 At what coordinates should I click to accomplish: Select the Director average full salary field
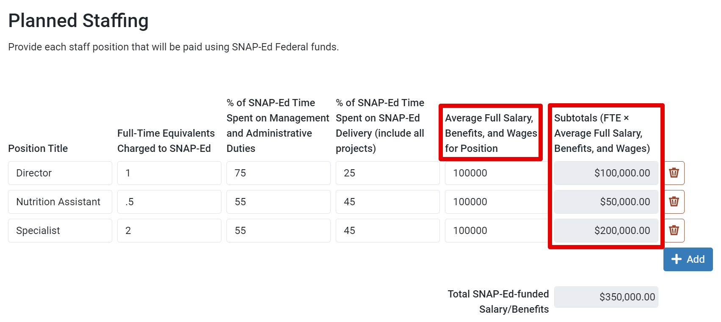495,173
